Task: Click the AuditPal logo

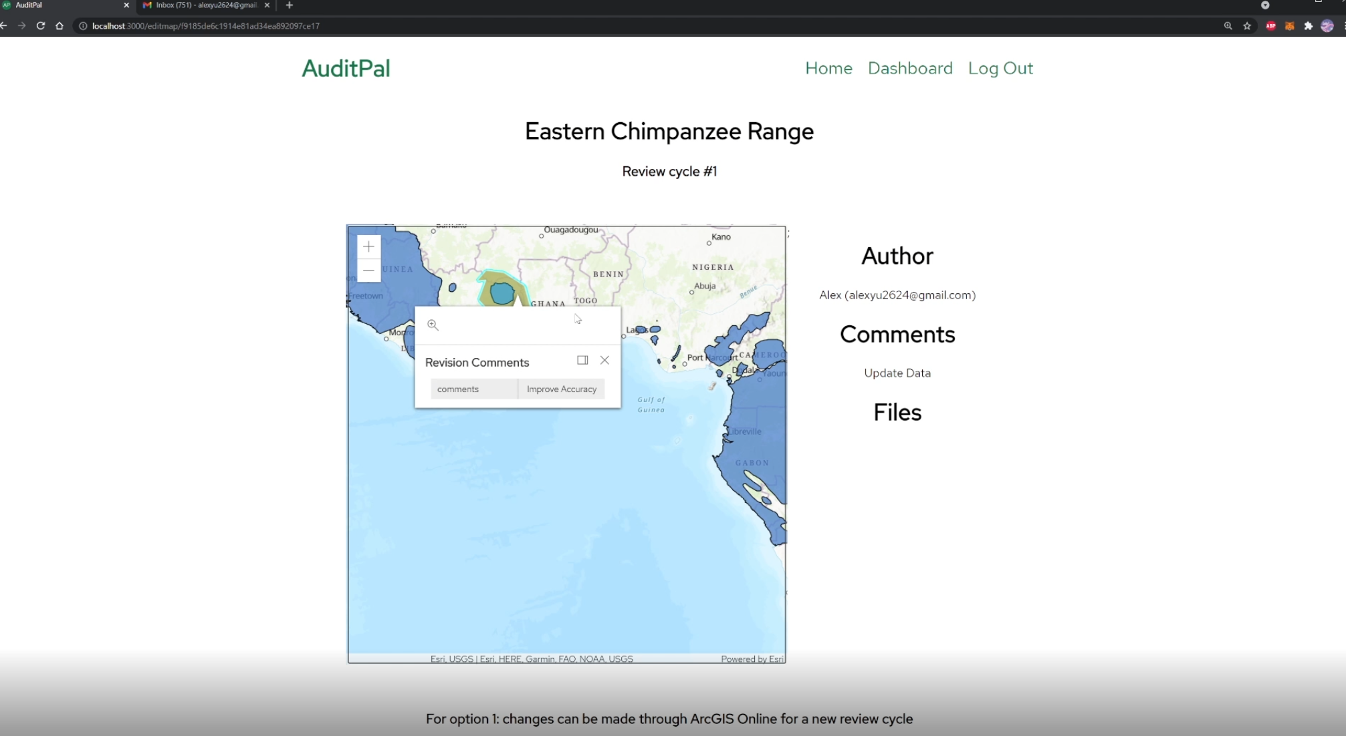Action: [x=346, y=68]
